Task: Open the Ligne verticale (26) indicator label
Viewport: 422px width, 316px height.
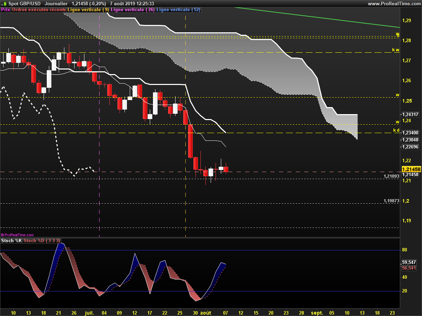Action: click(133, 10)
